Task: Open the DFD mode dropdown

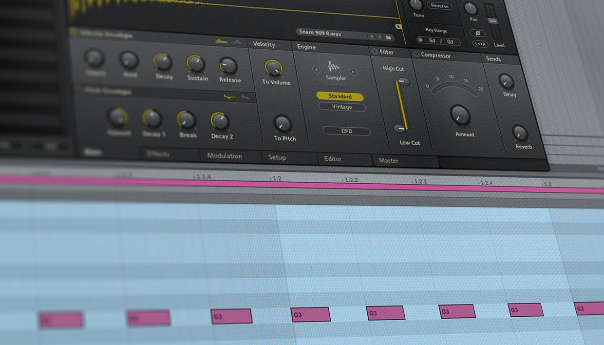Action: click(347, 131)
